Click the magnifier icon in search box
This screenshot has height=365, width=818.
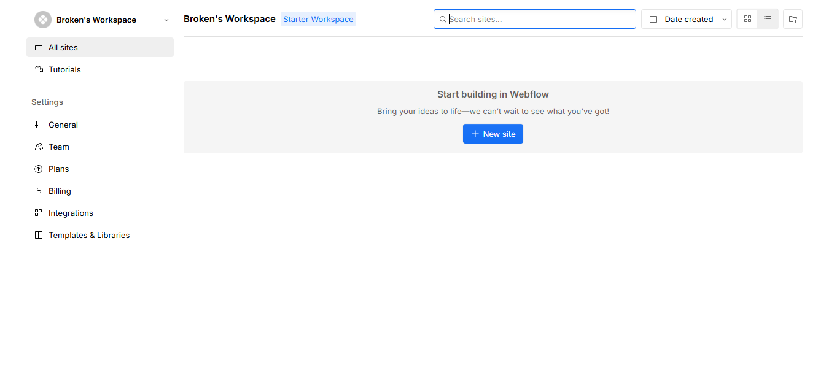(443, 19)
